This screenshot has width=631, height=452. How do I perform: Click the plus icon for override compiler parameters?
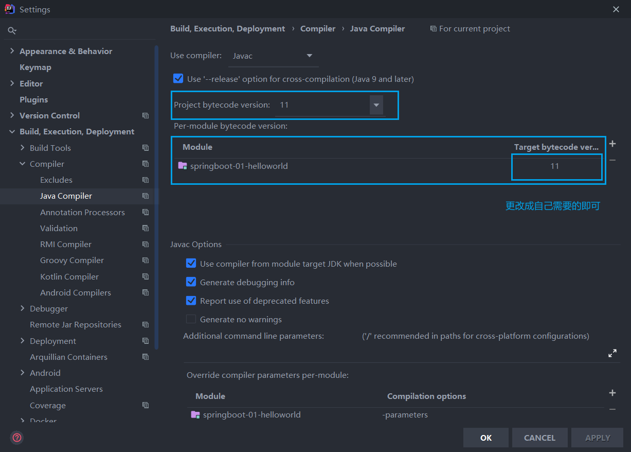coord(612,393)
